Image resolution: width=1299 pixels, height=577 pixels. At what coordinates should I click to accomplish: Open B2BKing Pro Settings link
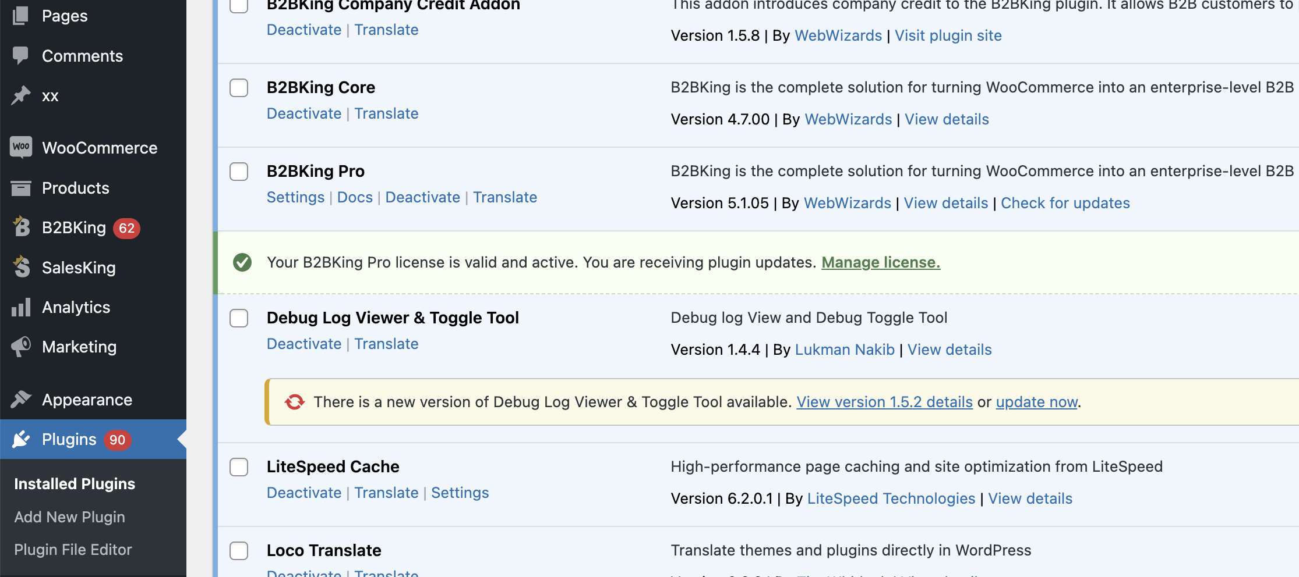click(x=295, y=197)
